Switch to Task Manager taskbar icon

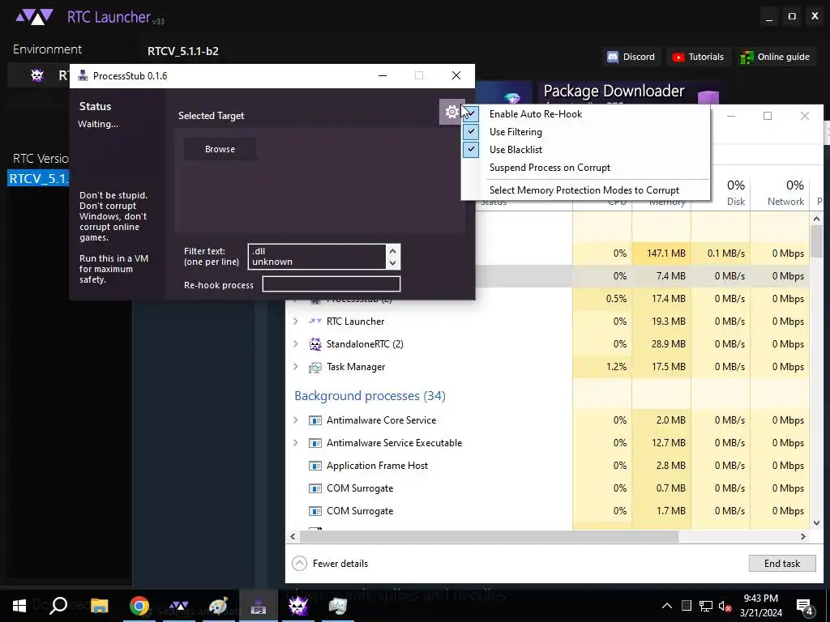pyautogui.click(x=338, y=606)
